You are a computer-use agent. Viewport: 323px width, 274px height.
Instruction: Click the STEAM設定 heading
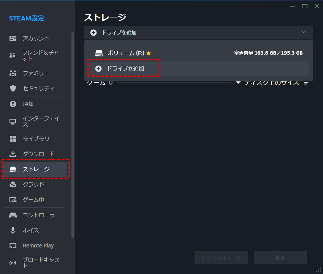(27, 18)
